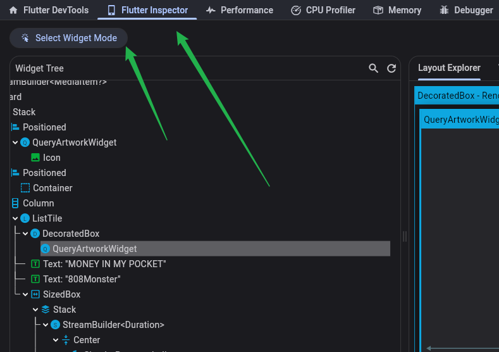This screenshot has width=499, height=352.
Task: Open the Performance tab
Action: (x=239, y=10)
